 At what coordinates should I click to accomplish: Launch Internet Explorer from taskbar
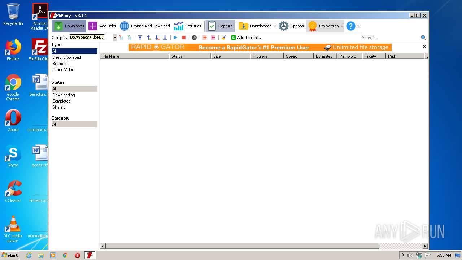coord(29,255)
